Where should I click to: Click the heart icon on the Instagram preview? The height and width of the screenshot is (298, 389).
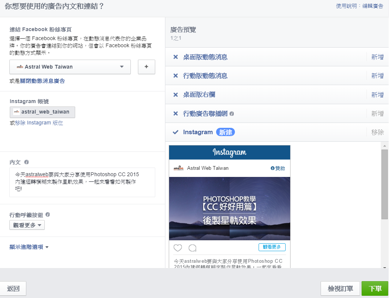pos(177,248)
